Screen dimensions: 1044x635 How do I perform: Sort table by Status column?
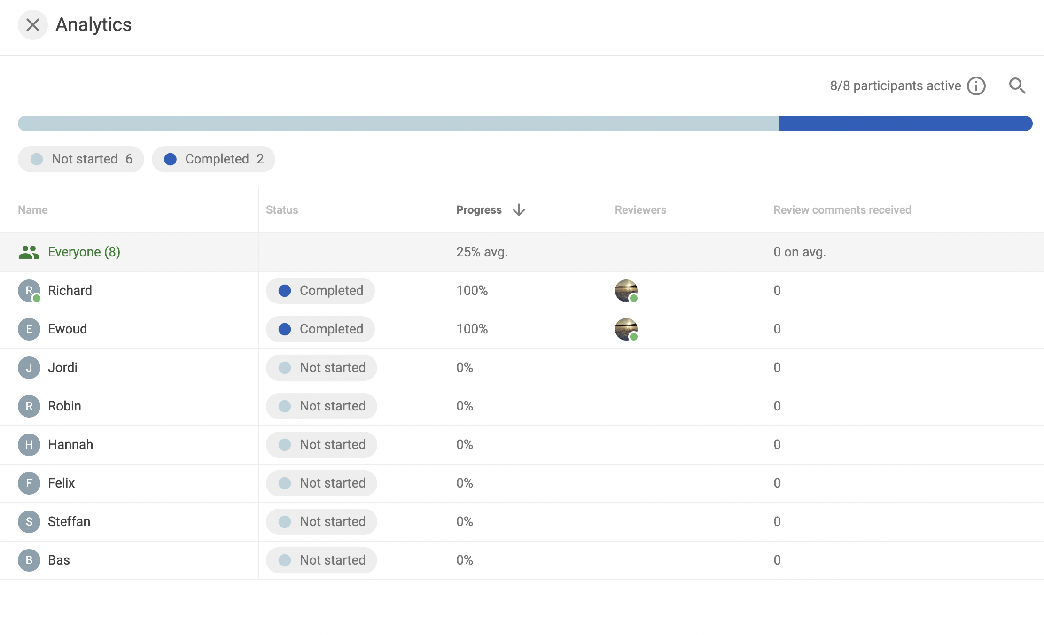coord(282,210)
